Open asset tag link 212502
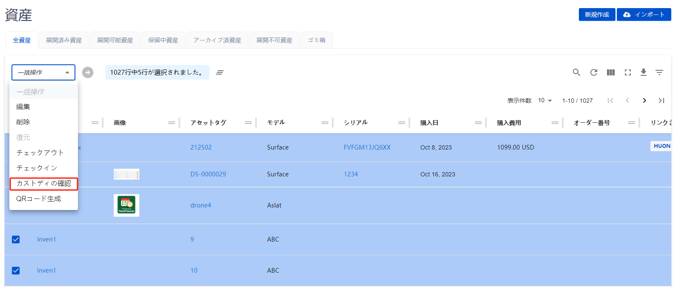Image resolution: width=673 pixels, height=288 pixels. 201,147
